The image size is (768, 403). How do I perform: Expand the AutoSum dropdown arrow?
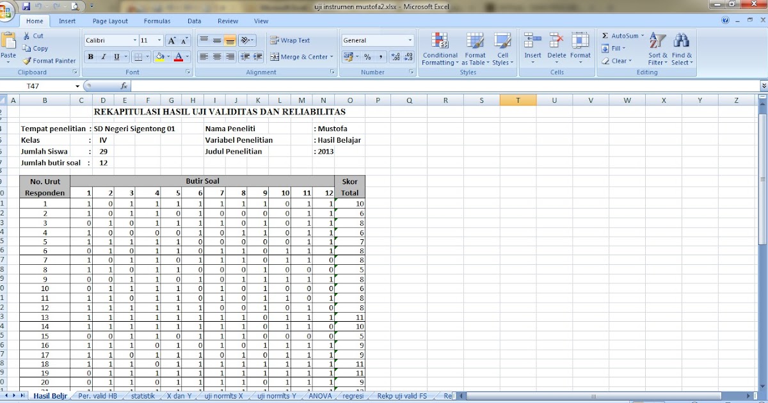[643, 36]
